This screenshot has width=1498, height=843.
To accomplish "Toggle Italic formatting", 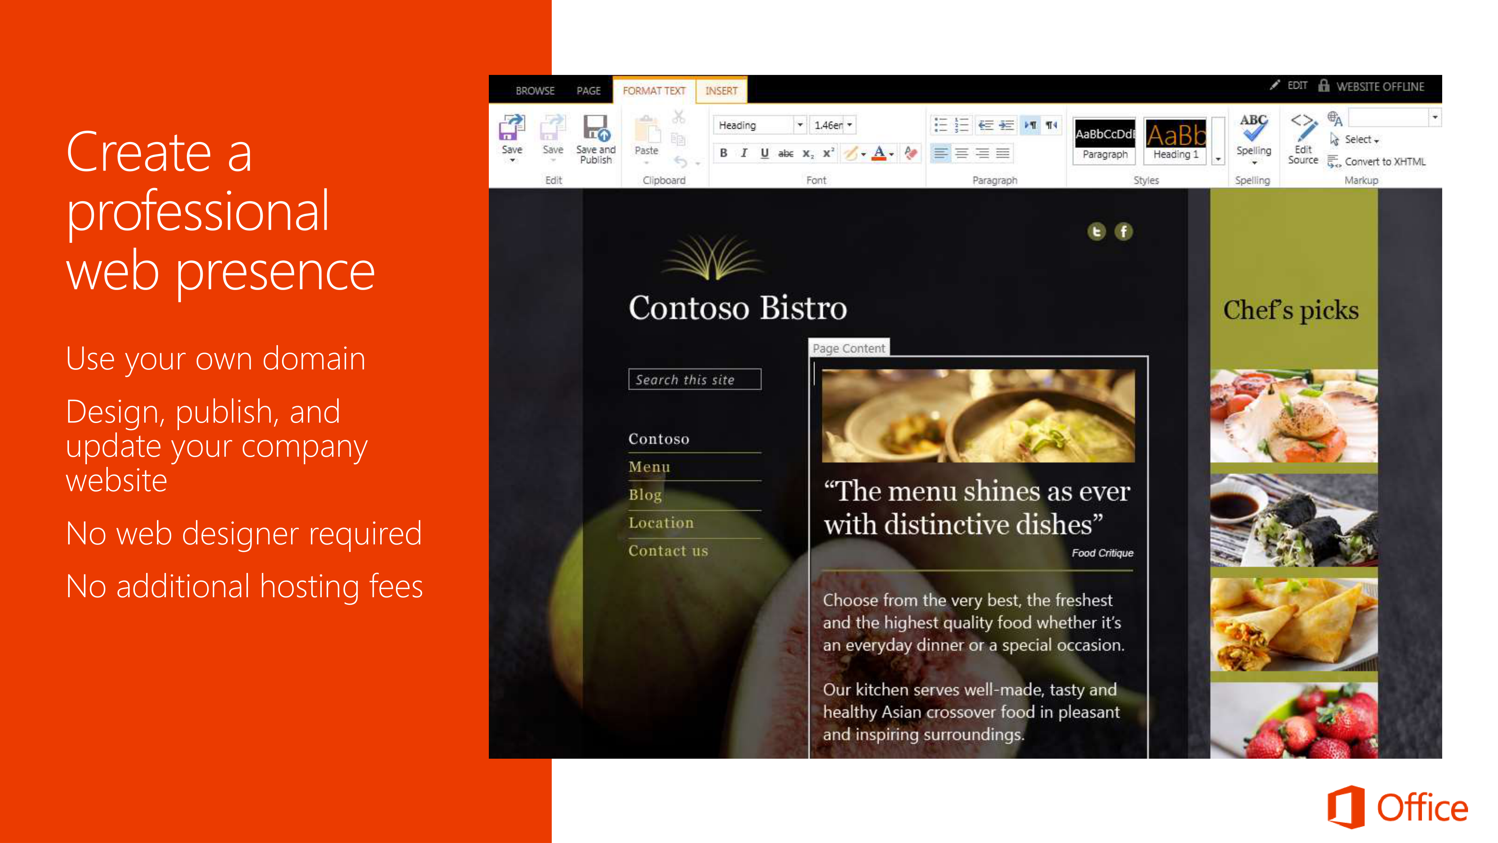I will pyautogui.click(x=744, y=153).
